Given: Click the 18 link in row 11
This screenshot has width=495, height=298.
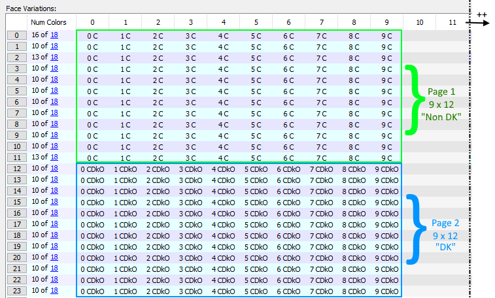Looking at the screenshot, I should 54,157.
